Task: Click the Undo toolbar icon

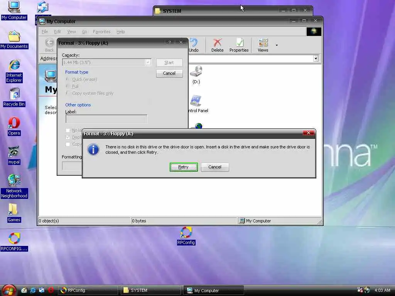Action: pos(194,45)
